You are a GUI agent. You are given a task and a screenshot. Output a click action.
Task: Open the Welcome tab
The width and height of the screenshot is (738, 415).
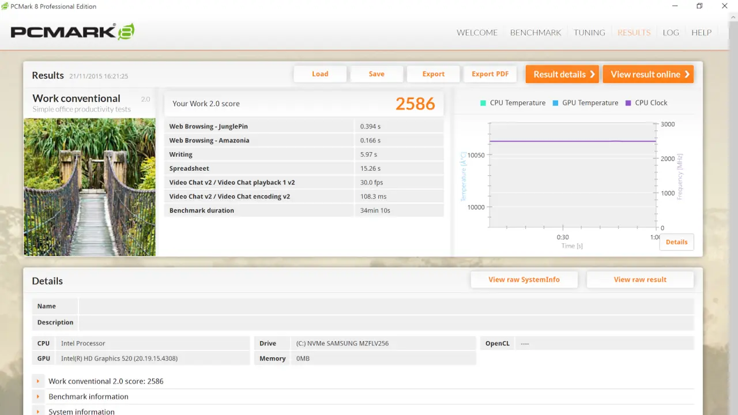pyautogui.click(x=477, y=32)
